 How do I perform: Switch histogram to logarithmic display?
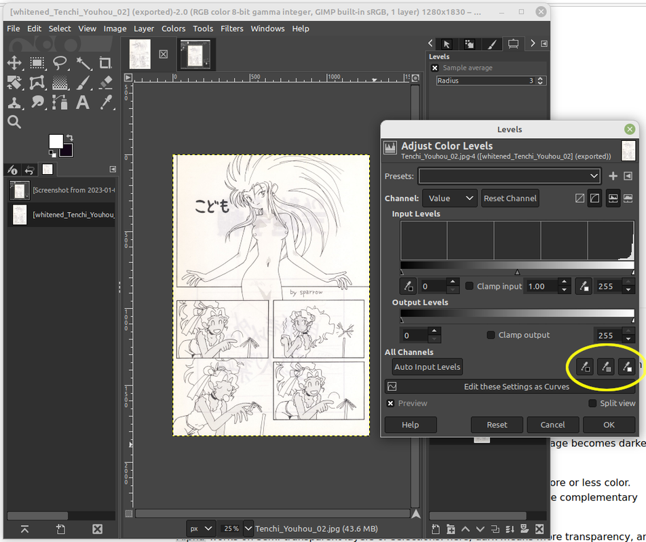coord(628,199)
